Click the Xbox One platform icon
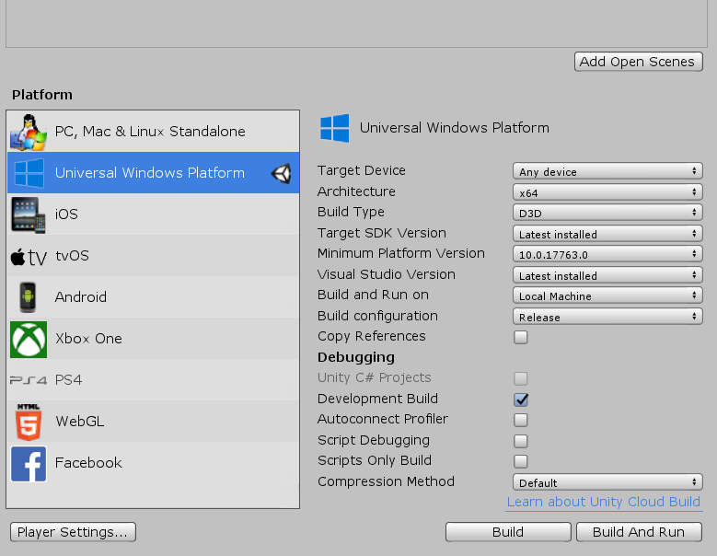This screenshot has height=556, width=717. (x=29, y=339)
